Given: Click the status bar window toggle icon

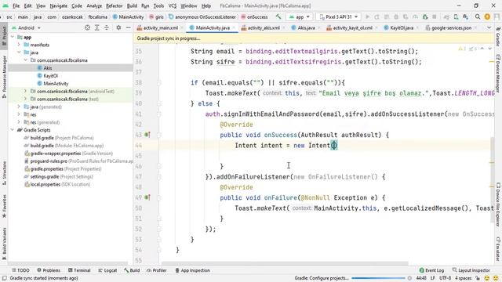Looking at the screenshot, I should pos(4,278).
